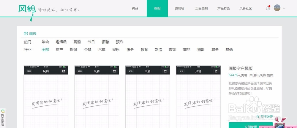Click the second blank template phone preview
Screen dimensions: 297x128
[97, 97]
